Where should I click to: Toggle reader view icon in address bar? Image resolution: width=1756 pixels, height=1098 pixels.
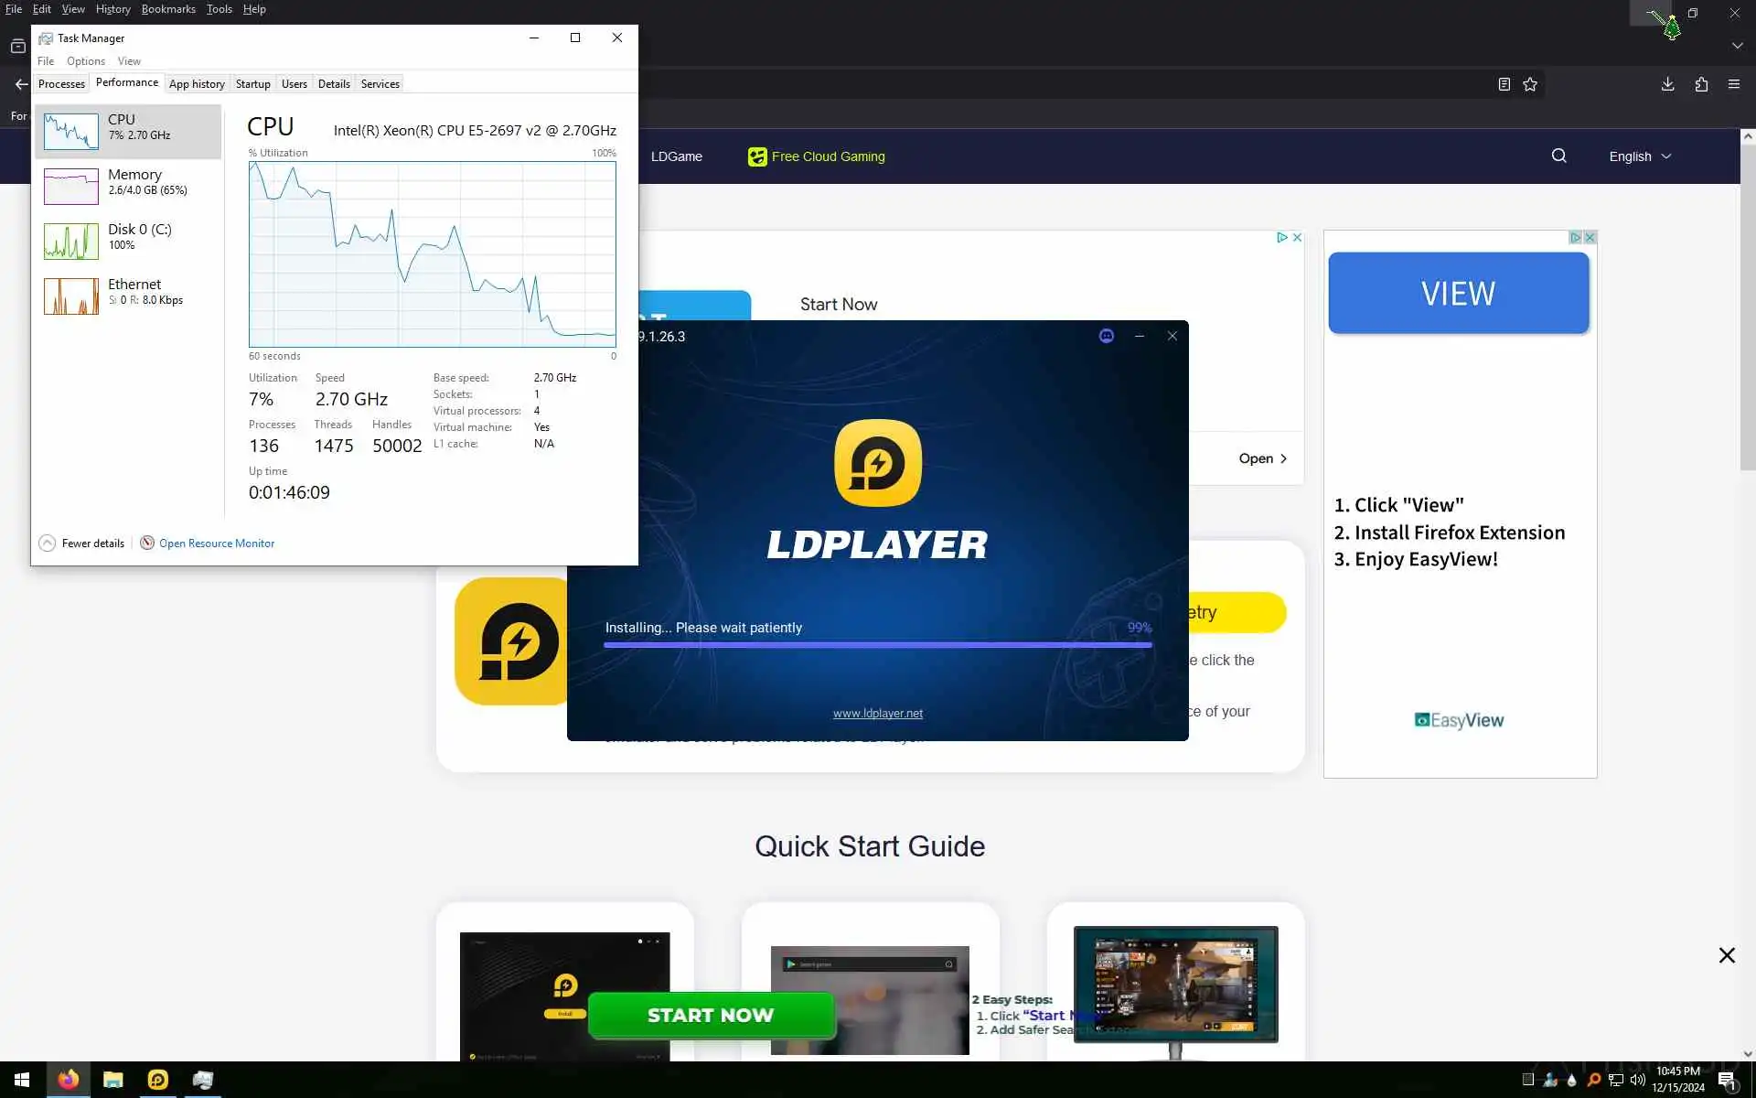pyautogui.click(x=1504, y=84)
